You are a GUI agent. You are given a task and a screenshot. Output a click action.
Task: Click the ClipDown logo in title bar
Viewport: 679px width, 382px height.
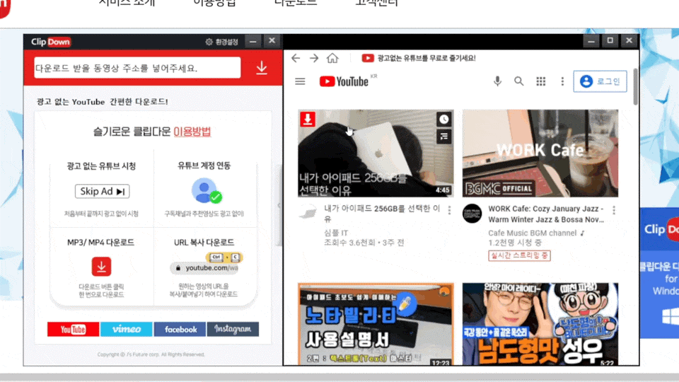pos(51,42)
